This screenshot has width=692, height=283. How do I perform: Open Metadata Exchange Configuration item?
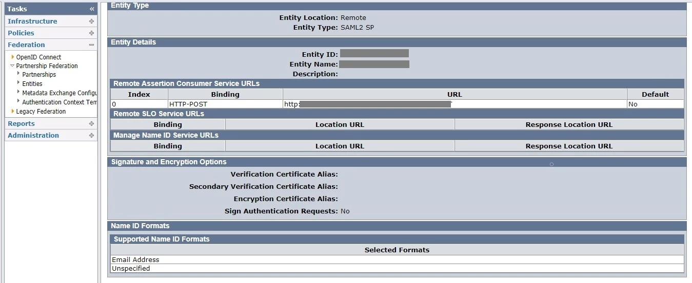pos(60,93)
